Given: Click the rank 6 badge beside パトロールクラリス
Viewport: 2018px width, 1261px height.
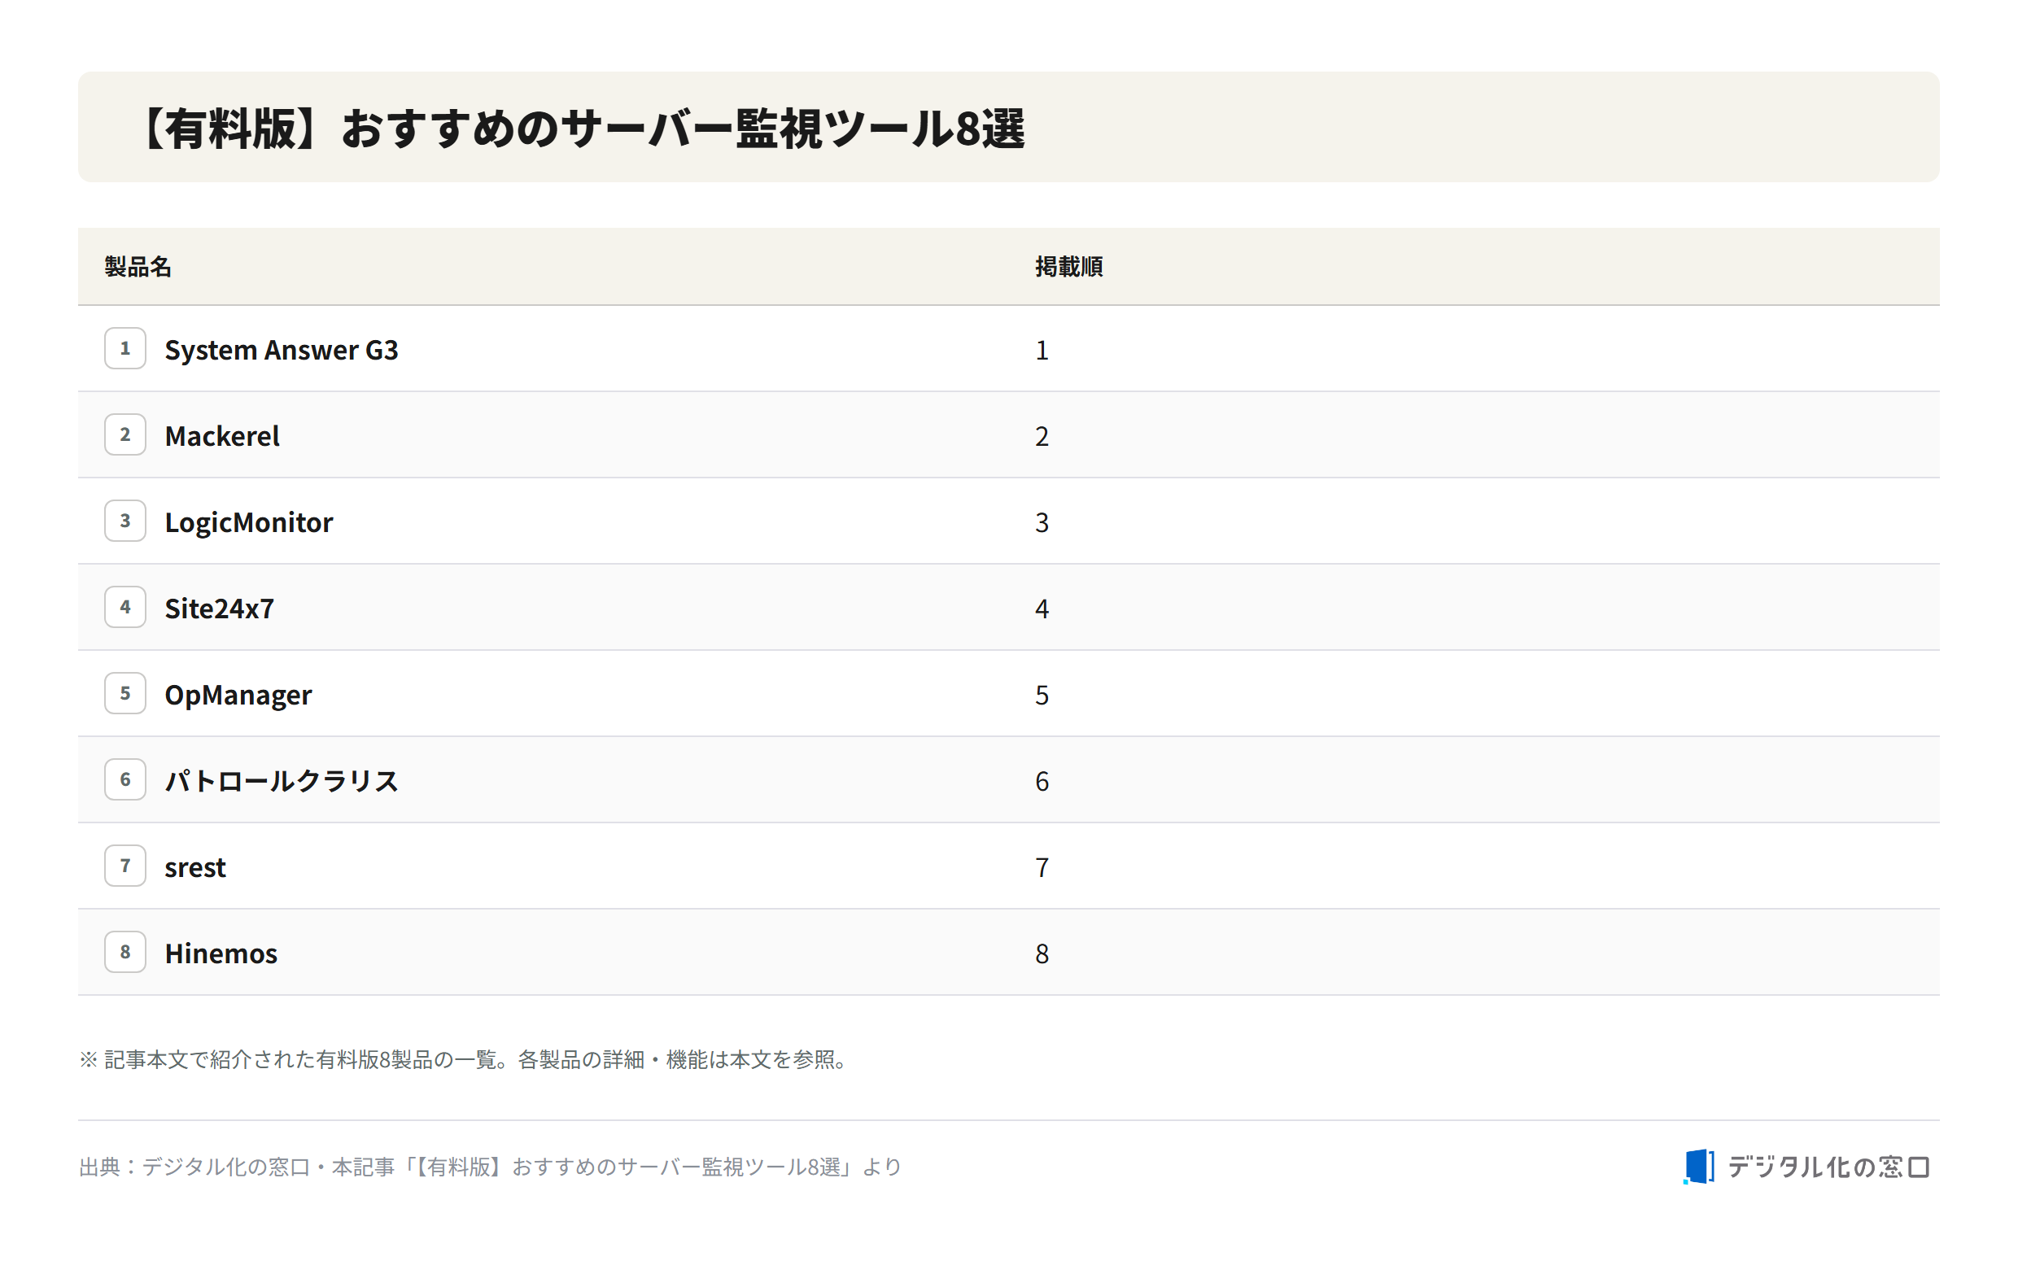Looking at the screenshot, I should click(x=125, y=779).
